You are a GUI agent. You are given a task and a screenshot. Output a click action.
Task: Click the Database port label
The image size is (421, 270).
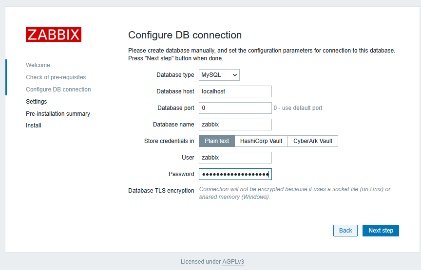pos(175,108)
